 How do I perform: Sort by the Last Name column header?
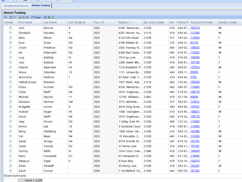(55, 22)
